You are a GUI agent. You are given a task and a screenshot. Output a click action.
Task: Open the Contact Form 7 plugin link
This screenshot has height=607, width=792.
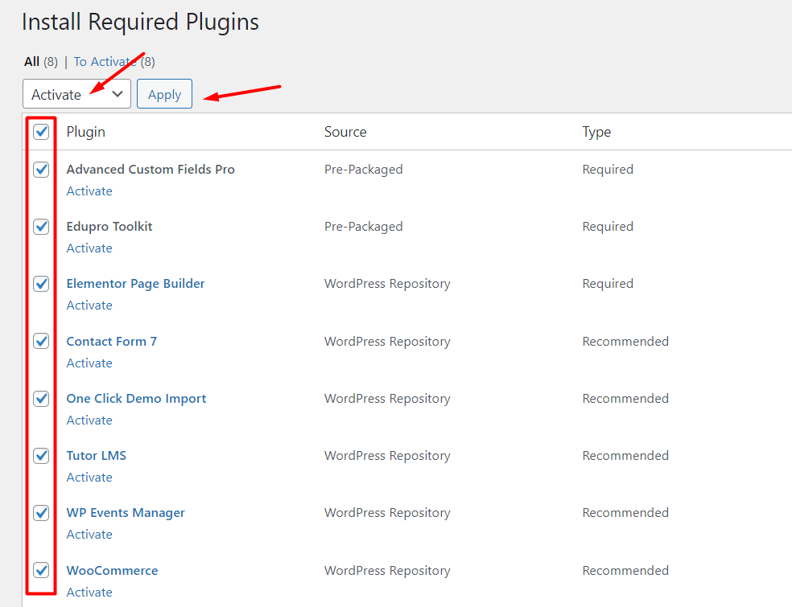pos(112,342)
